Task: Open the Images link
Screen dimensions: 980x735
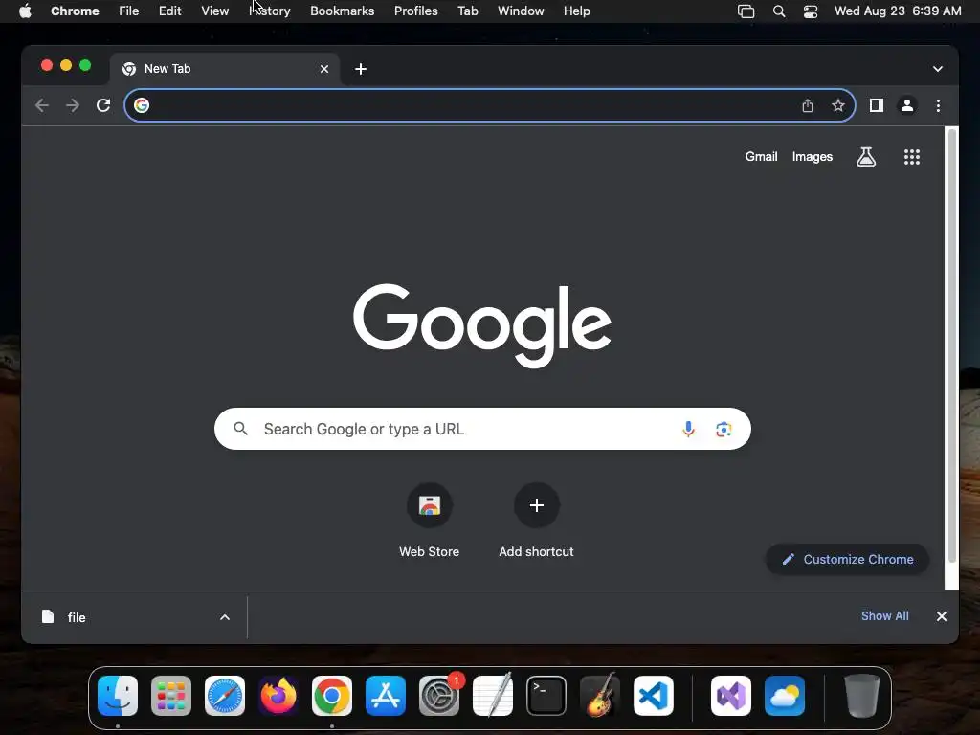Action: click(813, 157)
